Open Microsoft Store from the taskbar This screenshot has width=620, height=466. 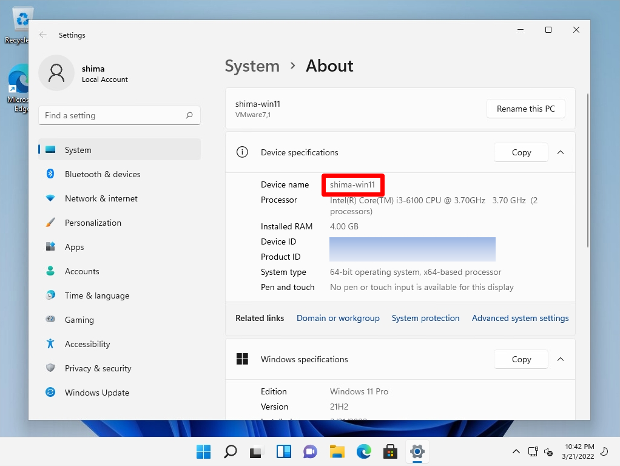[x=390, y=451]
